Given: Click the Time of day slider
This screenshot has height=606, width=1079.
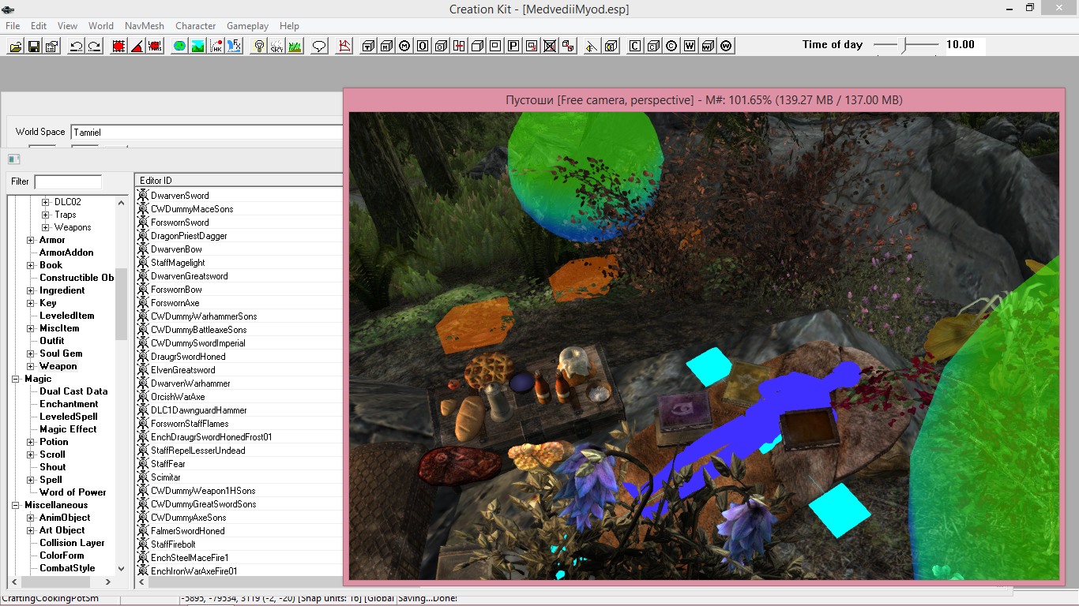Looking at the screenshot, I should 906,45.
